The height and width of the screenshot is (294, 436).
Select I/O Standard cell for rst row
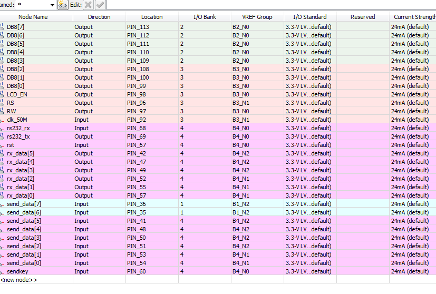(x=309, y=145)
